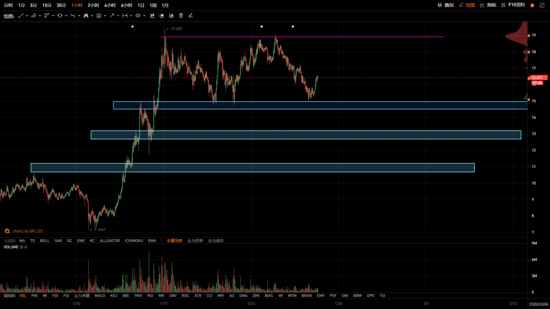Close the VOLUME indicator panel
Image resolution: width=550 pixels, height=309 pixels.
click(26, 247)
